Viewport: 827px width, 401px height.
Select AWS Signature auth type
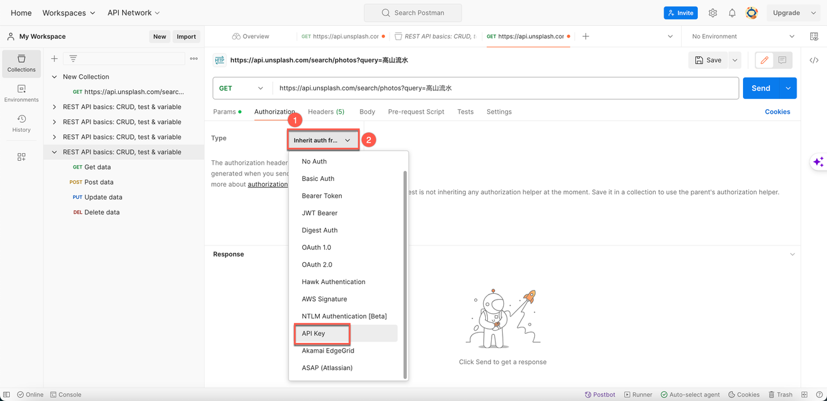[x=324, y=299]
